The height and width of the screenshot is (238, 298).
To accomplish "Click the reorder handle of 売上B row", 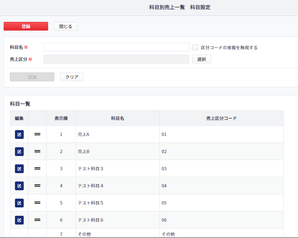I will pos(37,151).
